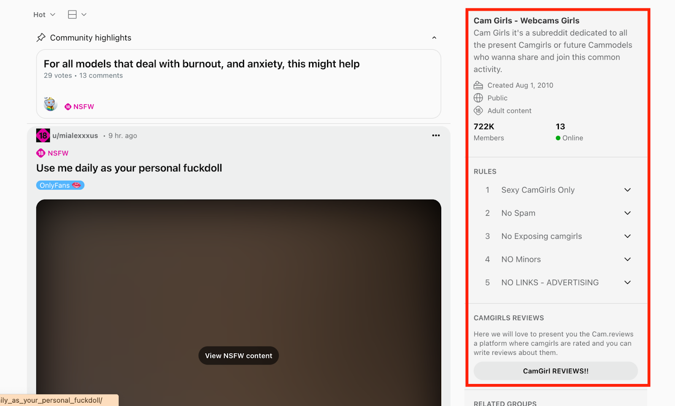Image resolution: width=675 pixels, height=406 pixels.
Task: Click the NSFW tag in the highlighted post
Action: point(79,107)
